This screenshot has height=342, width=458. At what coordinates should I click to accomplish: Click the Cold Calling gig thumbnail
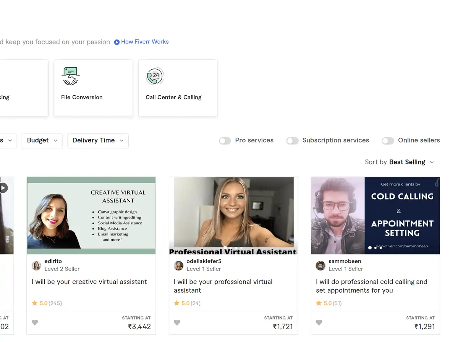(x=375, y=216)
